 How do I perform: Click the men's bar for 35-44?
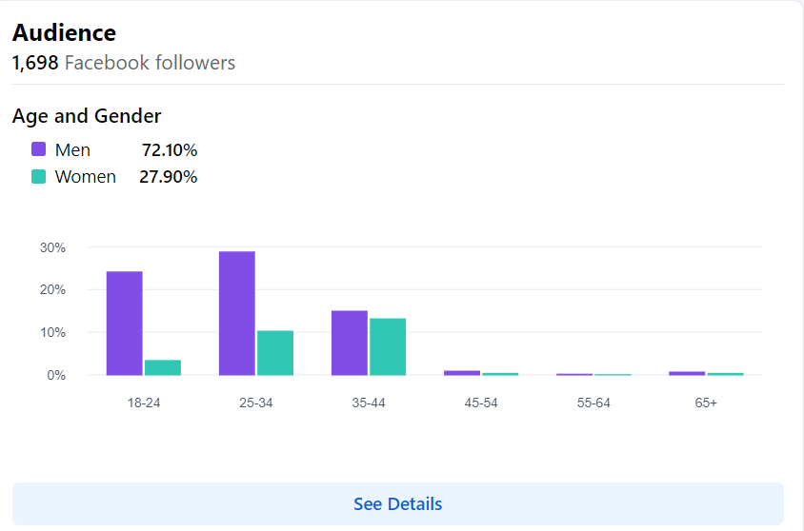pyautogui.click(x=349, y=343)
